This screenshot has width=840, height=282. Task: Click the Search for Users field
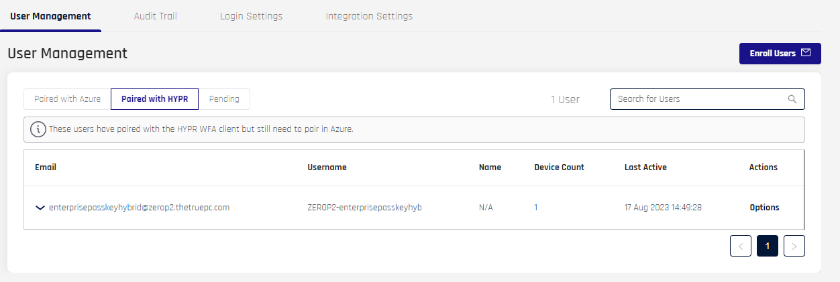[698, 99]
